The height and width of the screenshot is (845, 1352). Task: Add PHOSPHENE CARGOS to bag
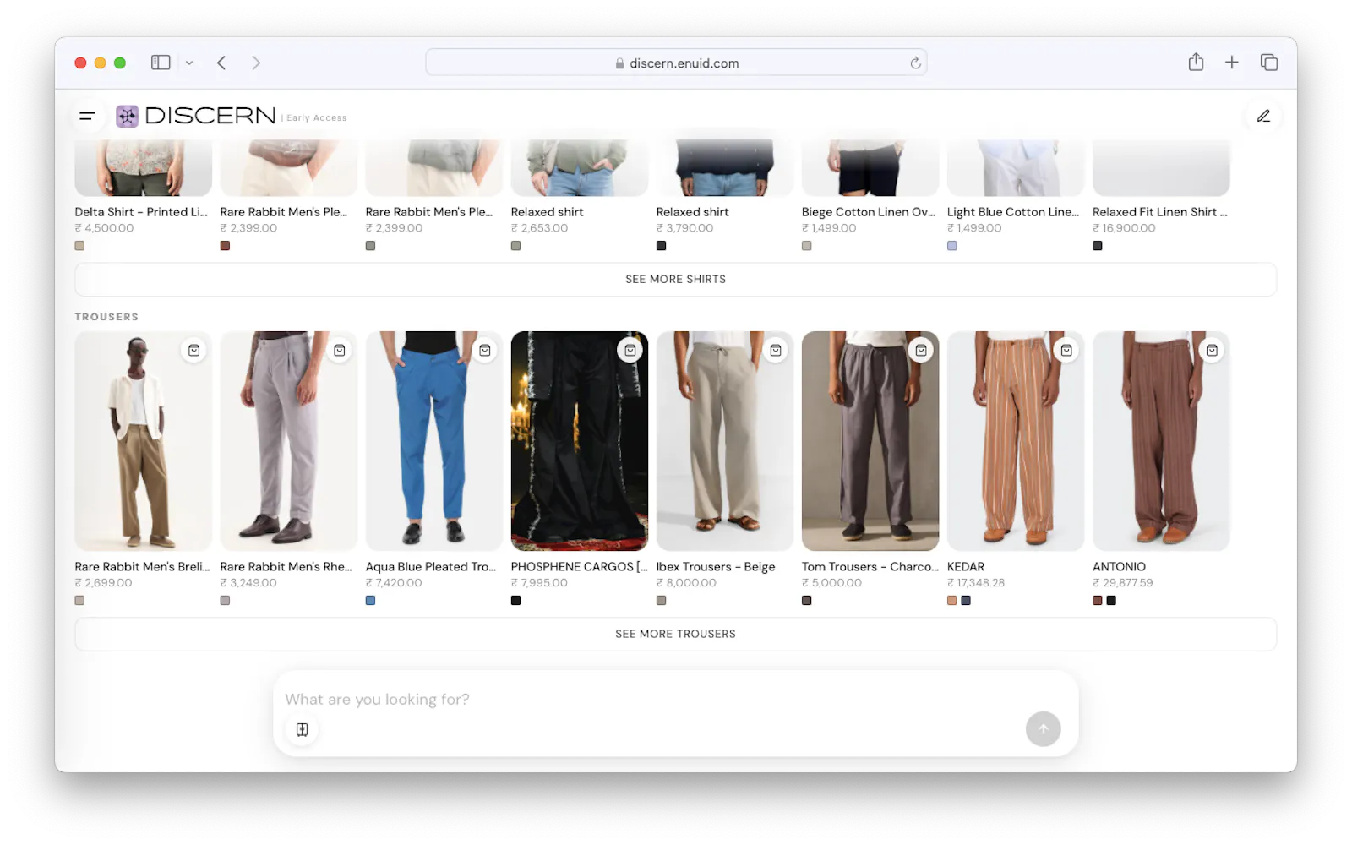630,351
